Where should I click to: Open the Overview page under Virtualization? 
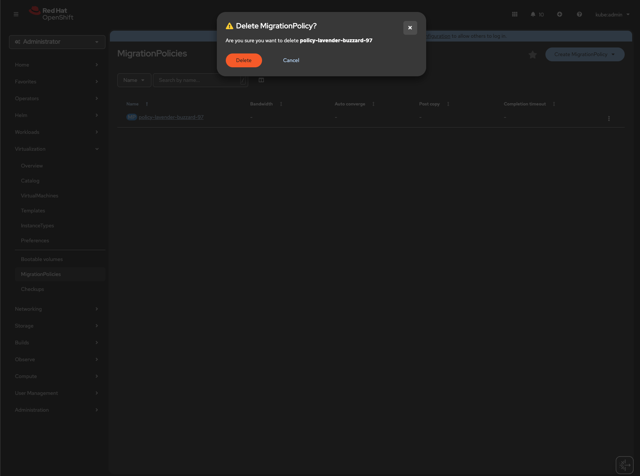pos(32,166)
